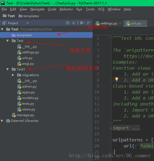Hide the Project tool window

tap(89, 23)
